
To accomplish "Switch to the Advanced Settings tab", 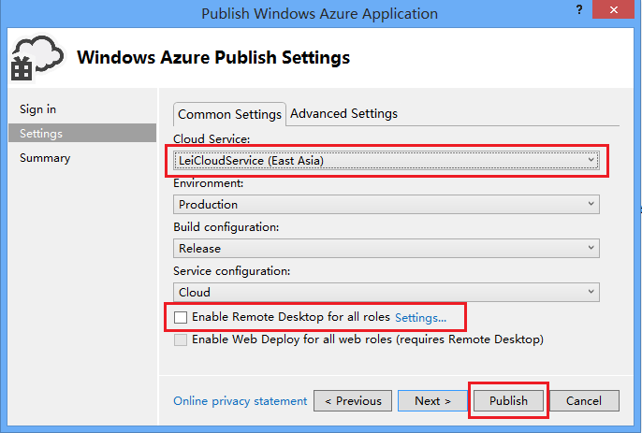I will [x=344, y=113].
